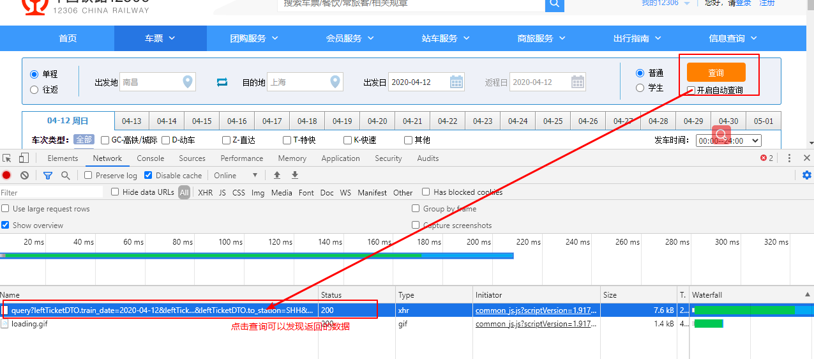Screen dimensions: 814x359
Task: Toggle the filter funnel icon
Action: pos(48,175)
